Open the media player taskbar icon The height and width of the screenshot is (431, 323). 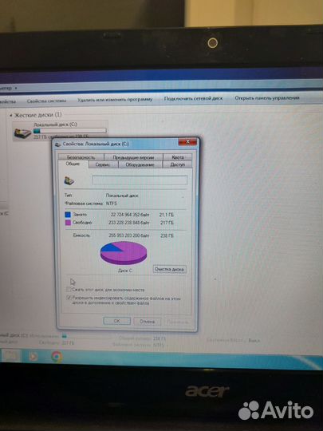33,357
